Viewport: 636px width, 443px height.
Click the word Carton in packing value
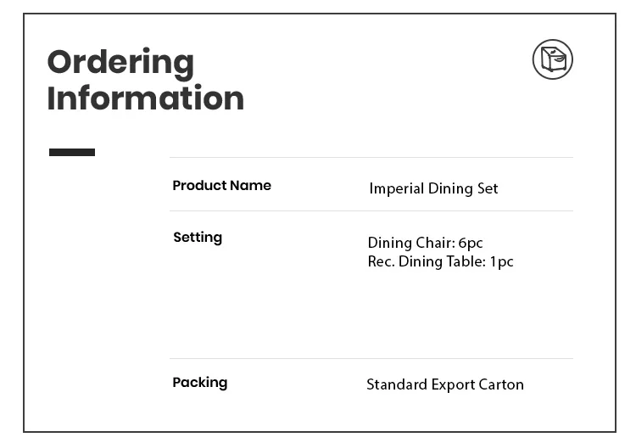click(x=501, y=384)
